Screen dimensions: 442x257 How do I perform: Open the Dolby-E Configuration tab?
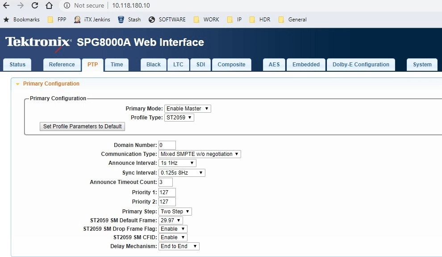(x=361, y=65)
